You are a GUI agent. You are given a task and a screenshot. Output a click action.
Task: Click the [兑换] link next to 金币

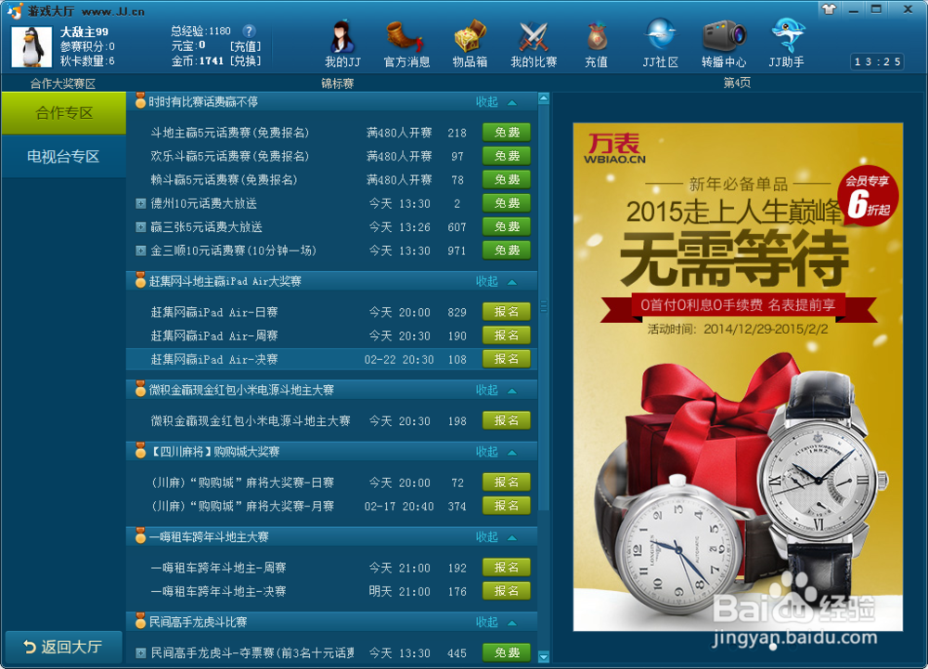point(245,60)
